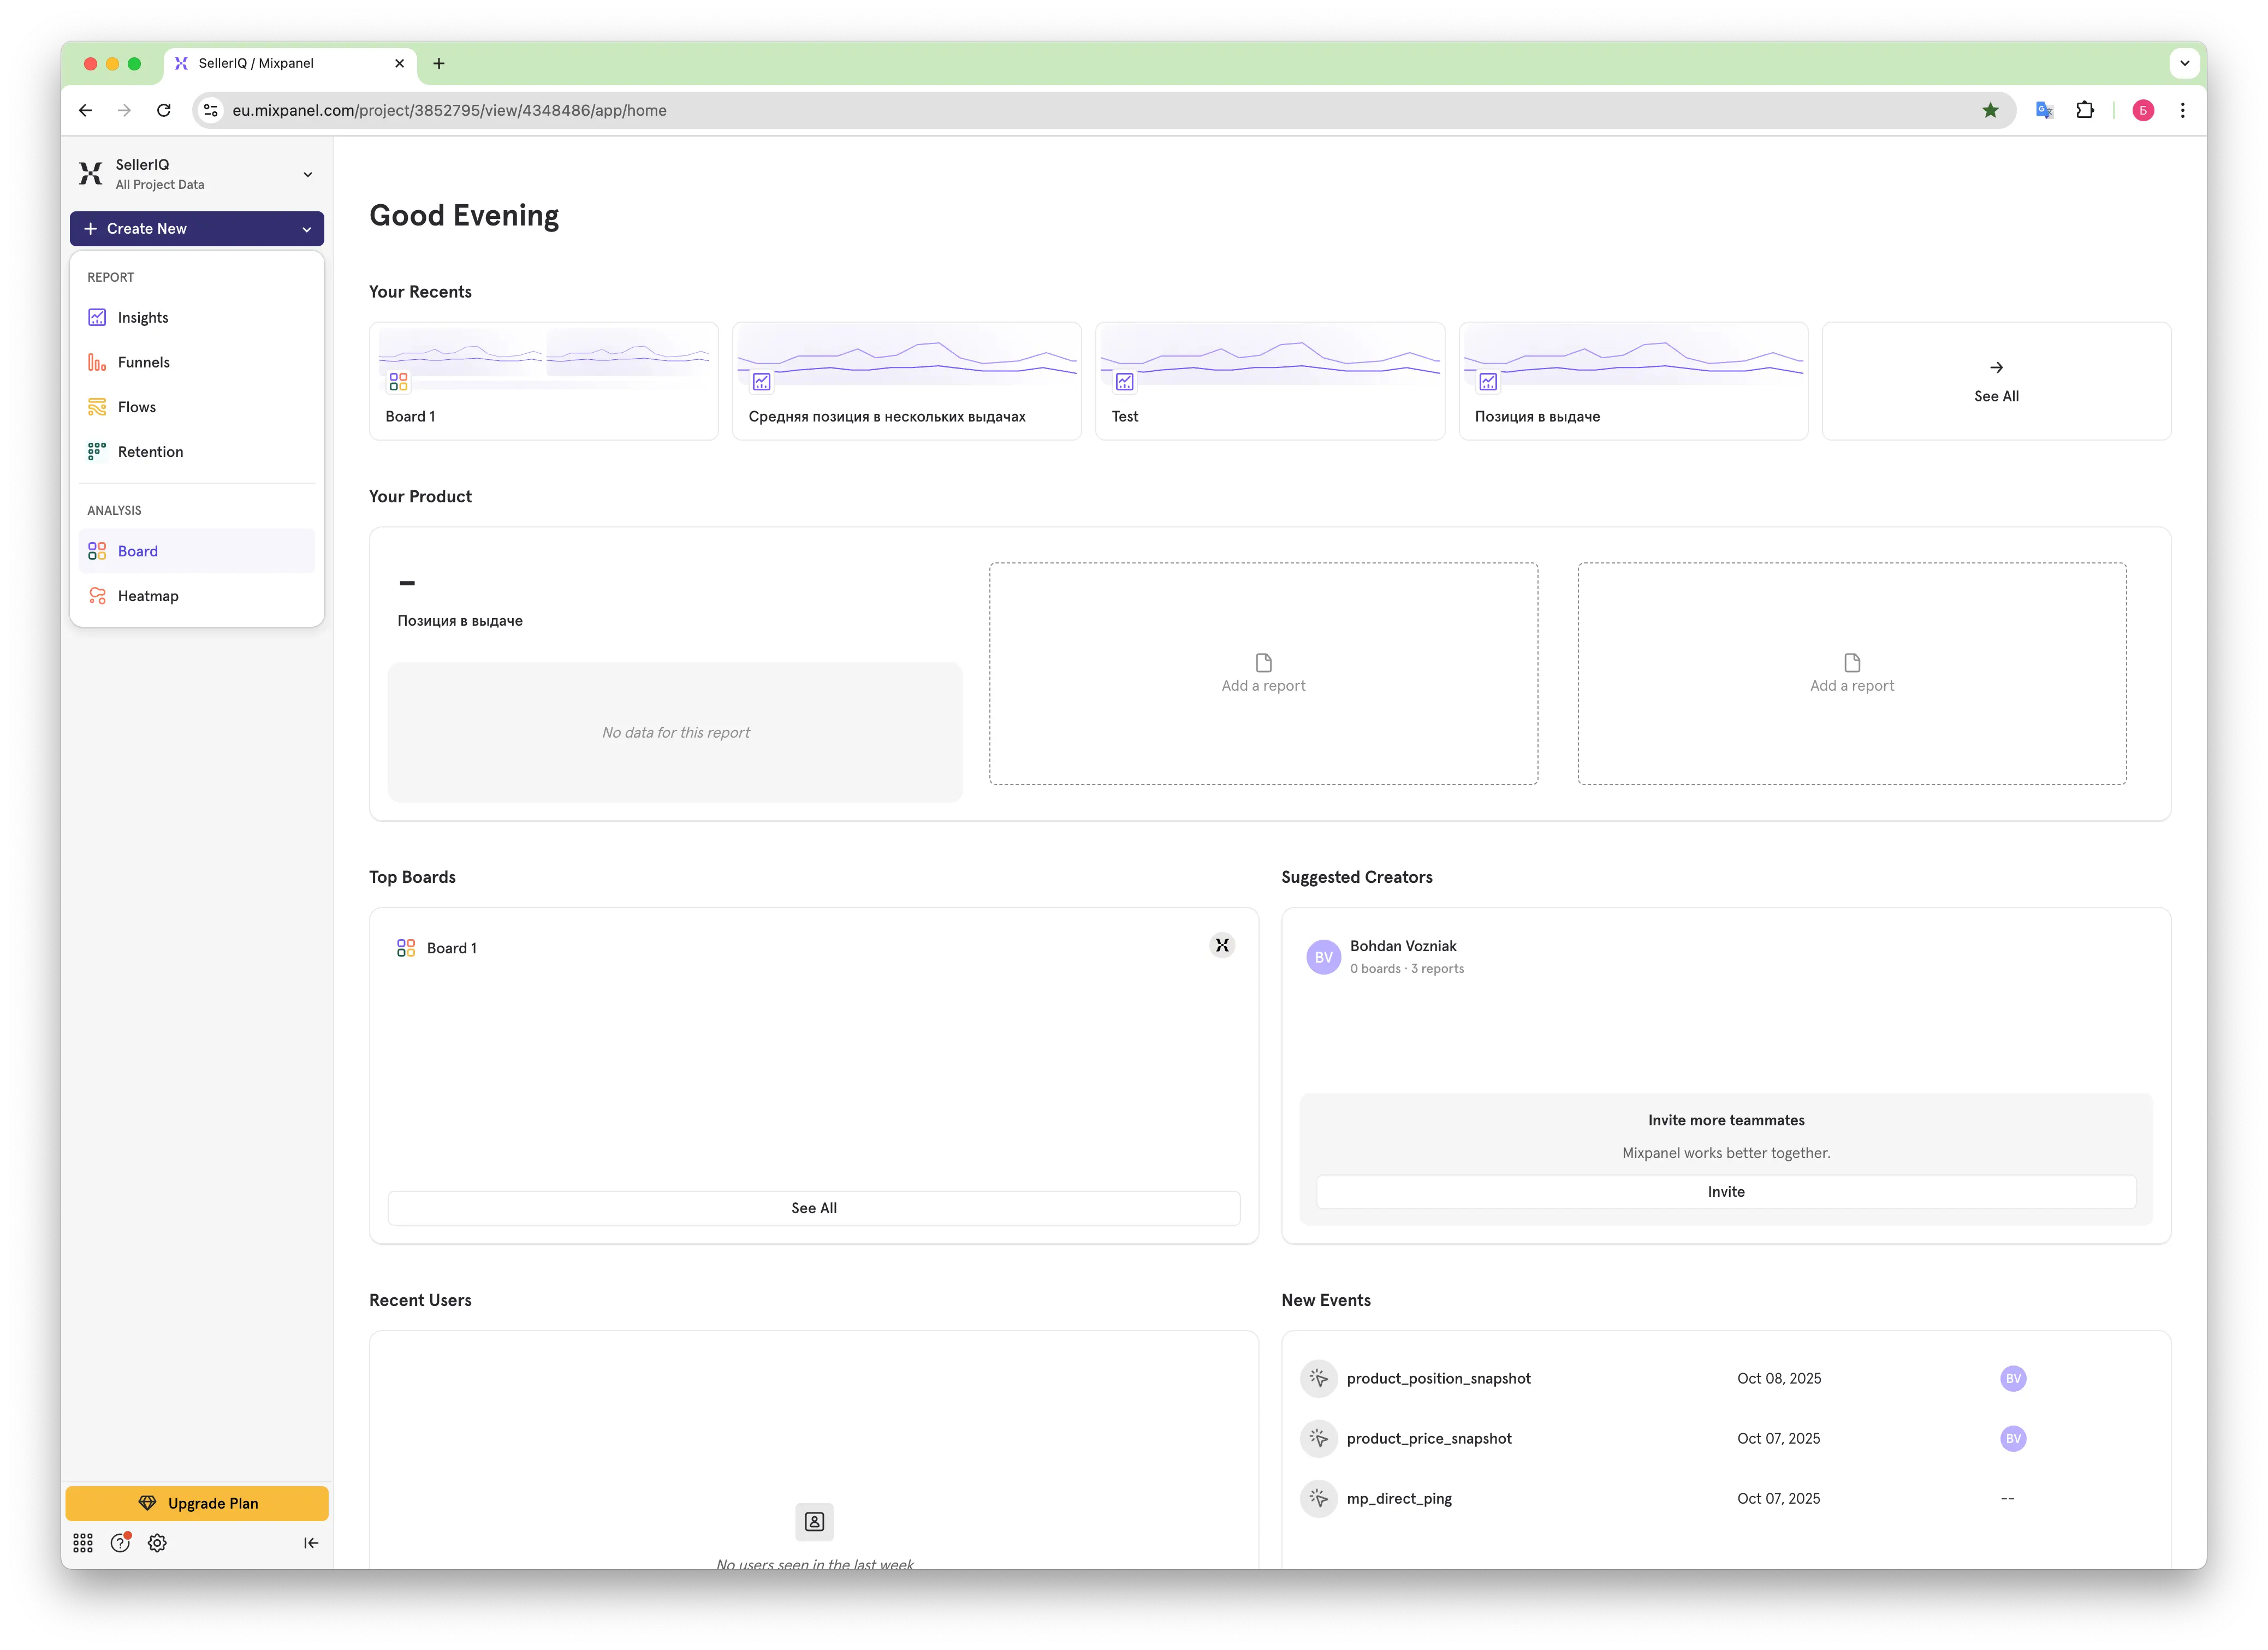Open the tab search dropdown arrow
Viewport: 2268px width, 1650px height.
point(2185,64)
